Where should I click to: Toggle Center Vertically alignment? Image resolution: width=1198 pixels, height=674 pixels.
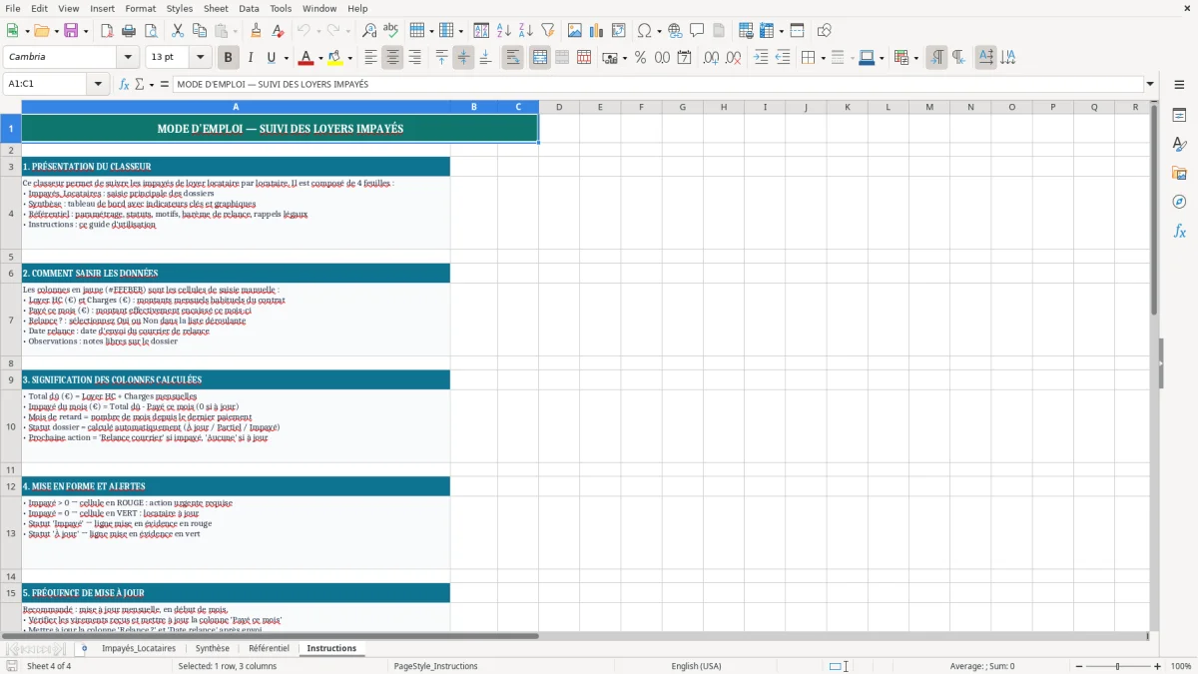coord(463,58)
